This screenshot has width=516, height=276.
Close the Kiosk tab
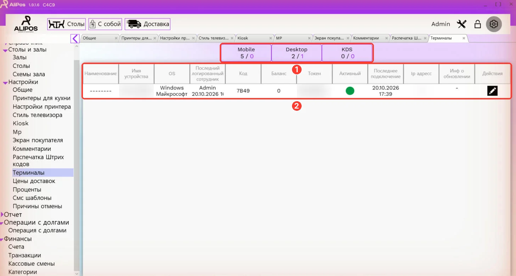point(271,38)
